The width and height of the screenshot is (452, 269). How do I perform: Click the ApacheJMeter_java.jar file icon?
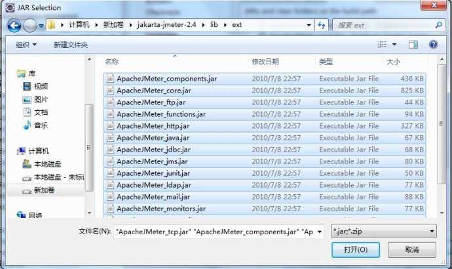[x=110, y=137]
